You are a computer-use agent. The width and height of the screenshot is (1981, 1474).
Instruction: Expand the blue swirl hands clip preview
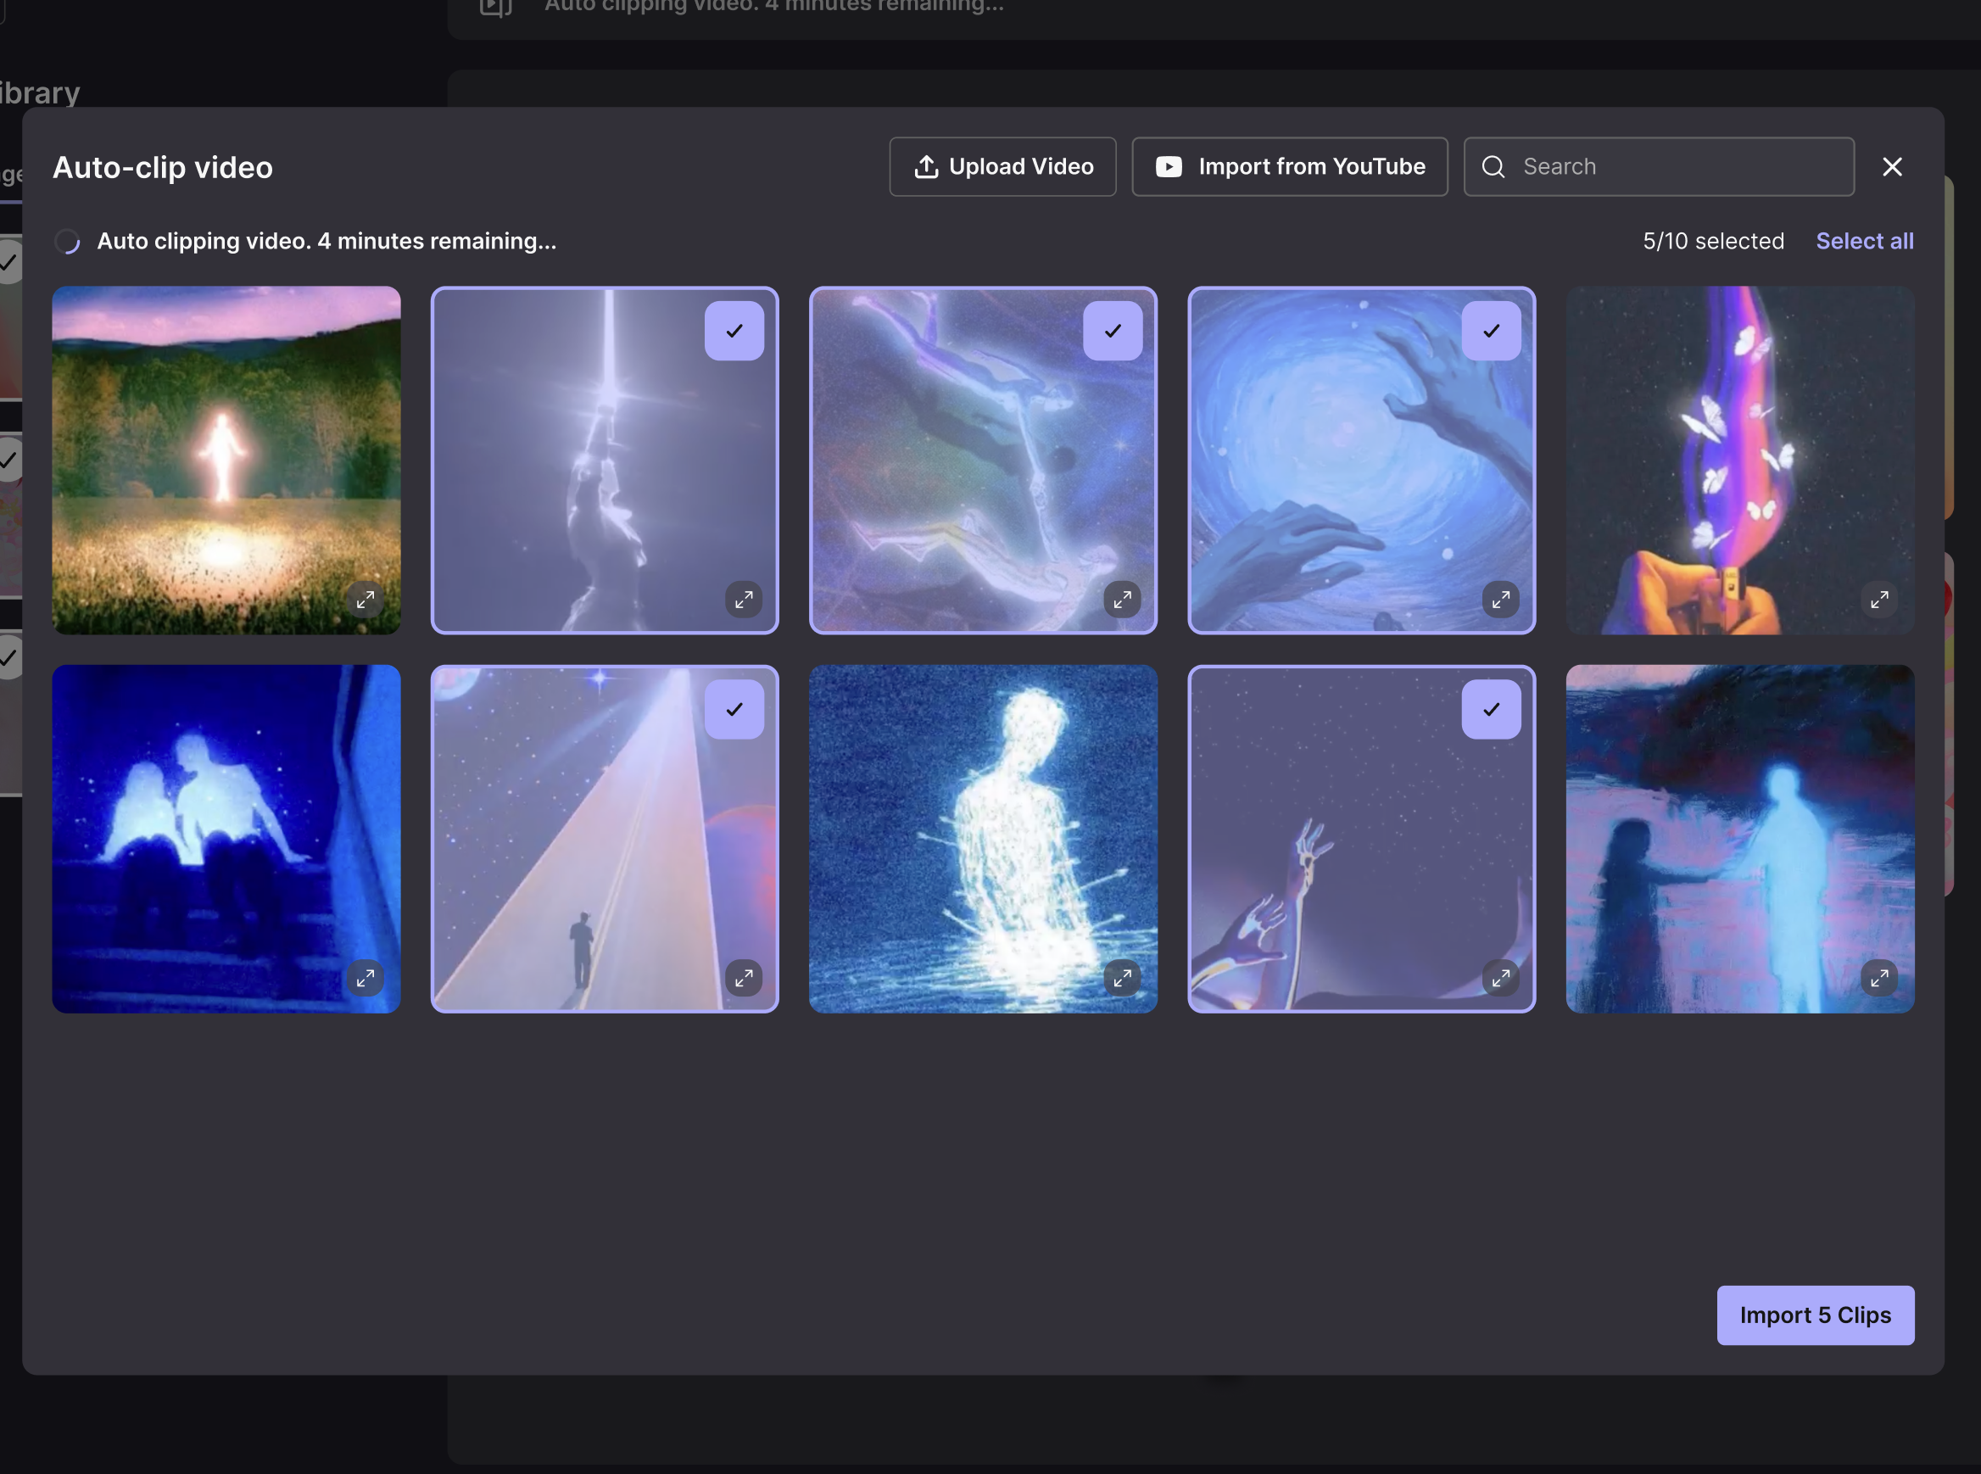pyautogui.click(x=1500, y=600)
